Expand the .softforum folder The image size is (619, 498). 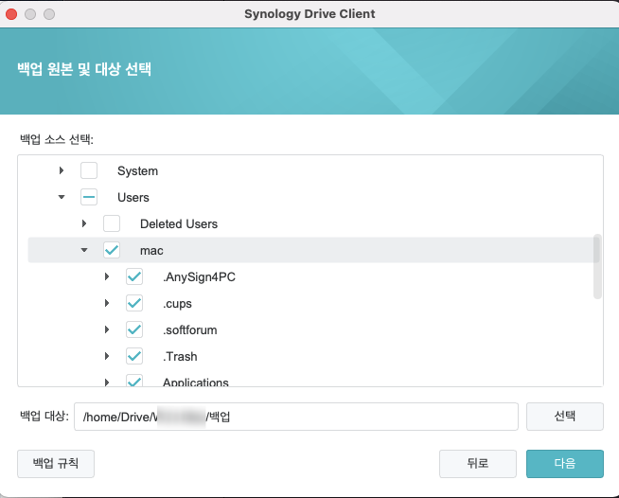(107, 329)
